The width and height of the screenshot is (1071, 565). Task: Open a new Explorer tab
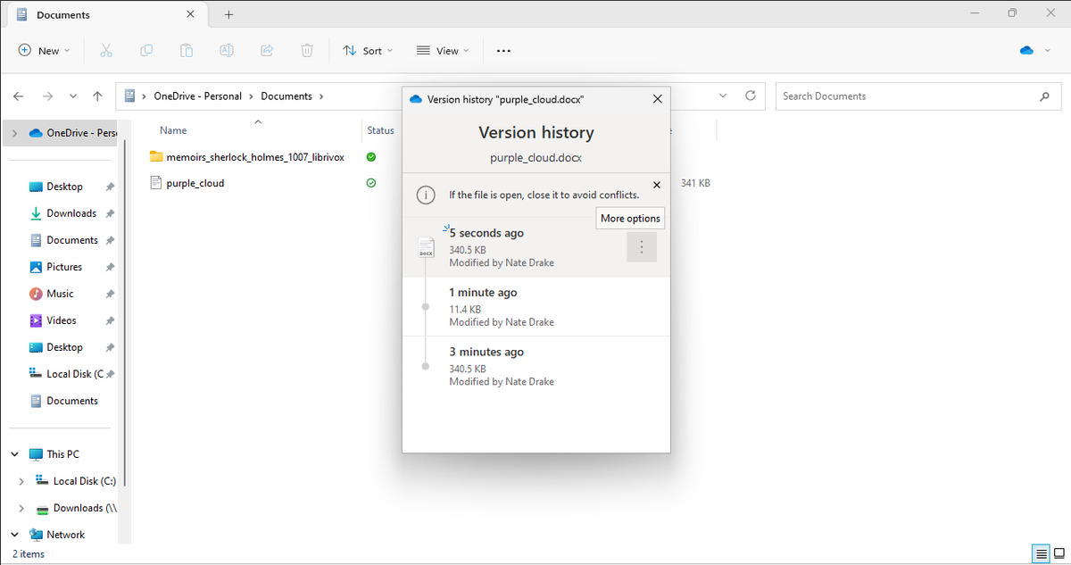click(x=227, y=14)
